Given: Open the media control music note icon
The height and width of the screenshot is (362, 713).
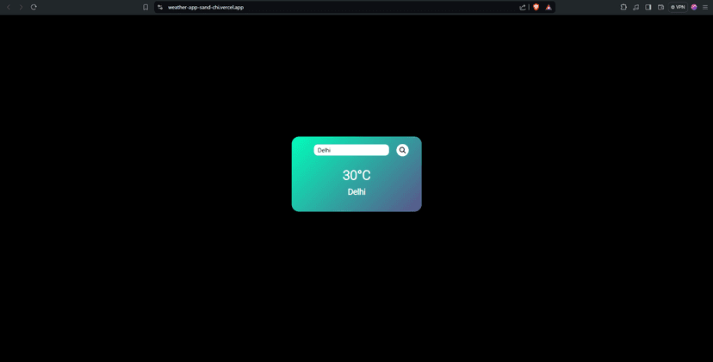Looking at the screenshot, I should click(635, 7).
